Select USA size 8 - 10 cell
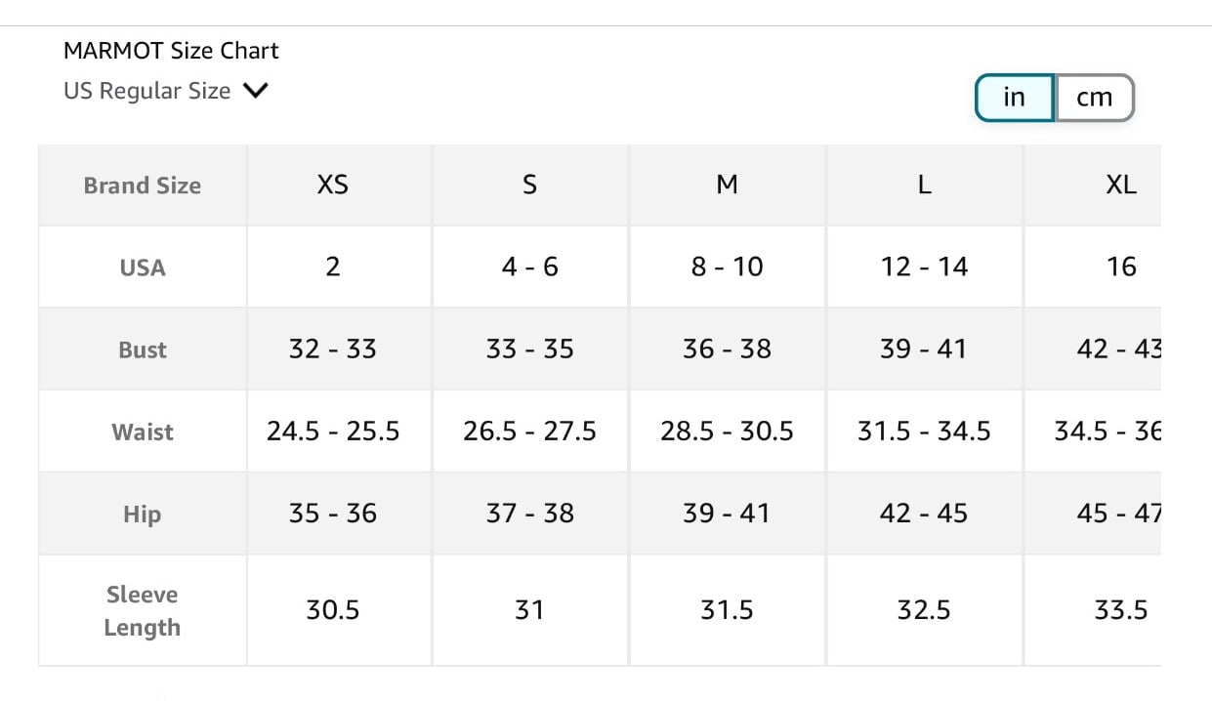 (x=727, y=267)
